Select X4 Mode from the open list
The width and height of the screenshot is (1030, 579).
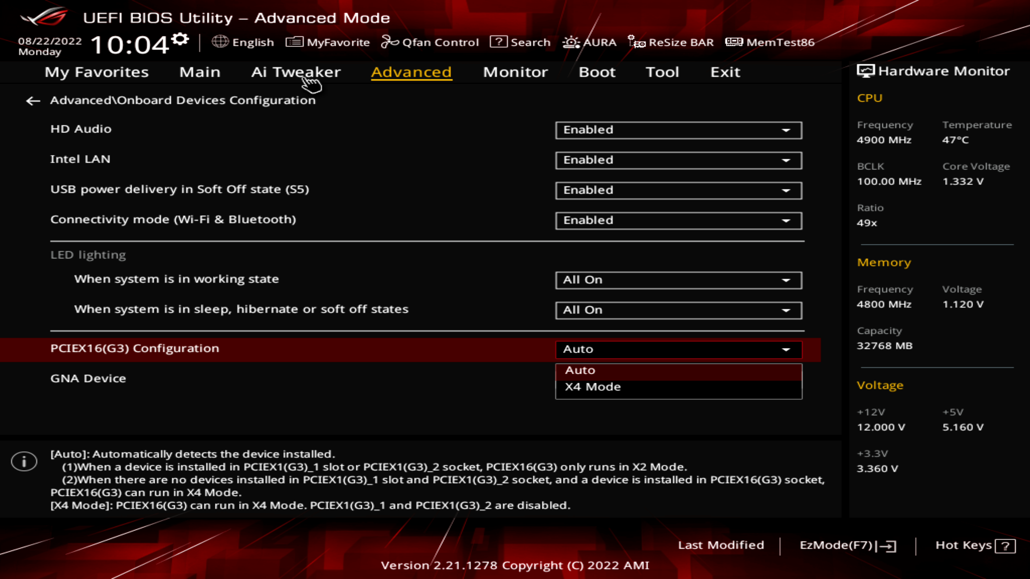point(593,387)
